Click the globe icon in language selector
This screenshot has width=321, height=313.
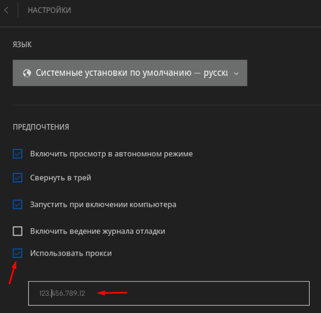click(27, 73)
